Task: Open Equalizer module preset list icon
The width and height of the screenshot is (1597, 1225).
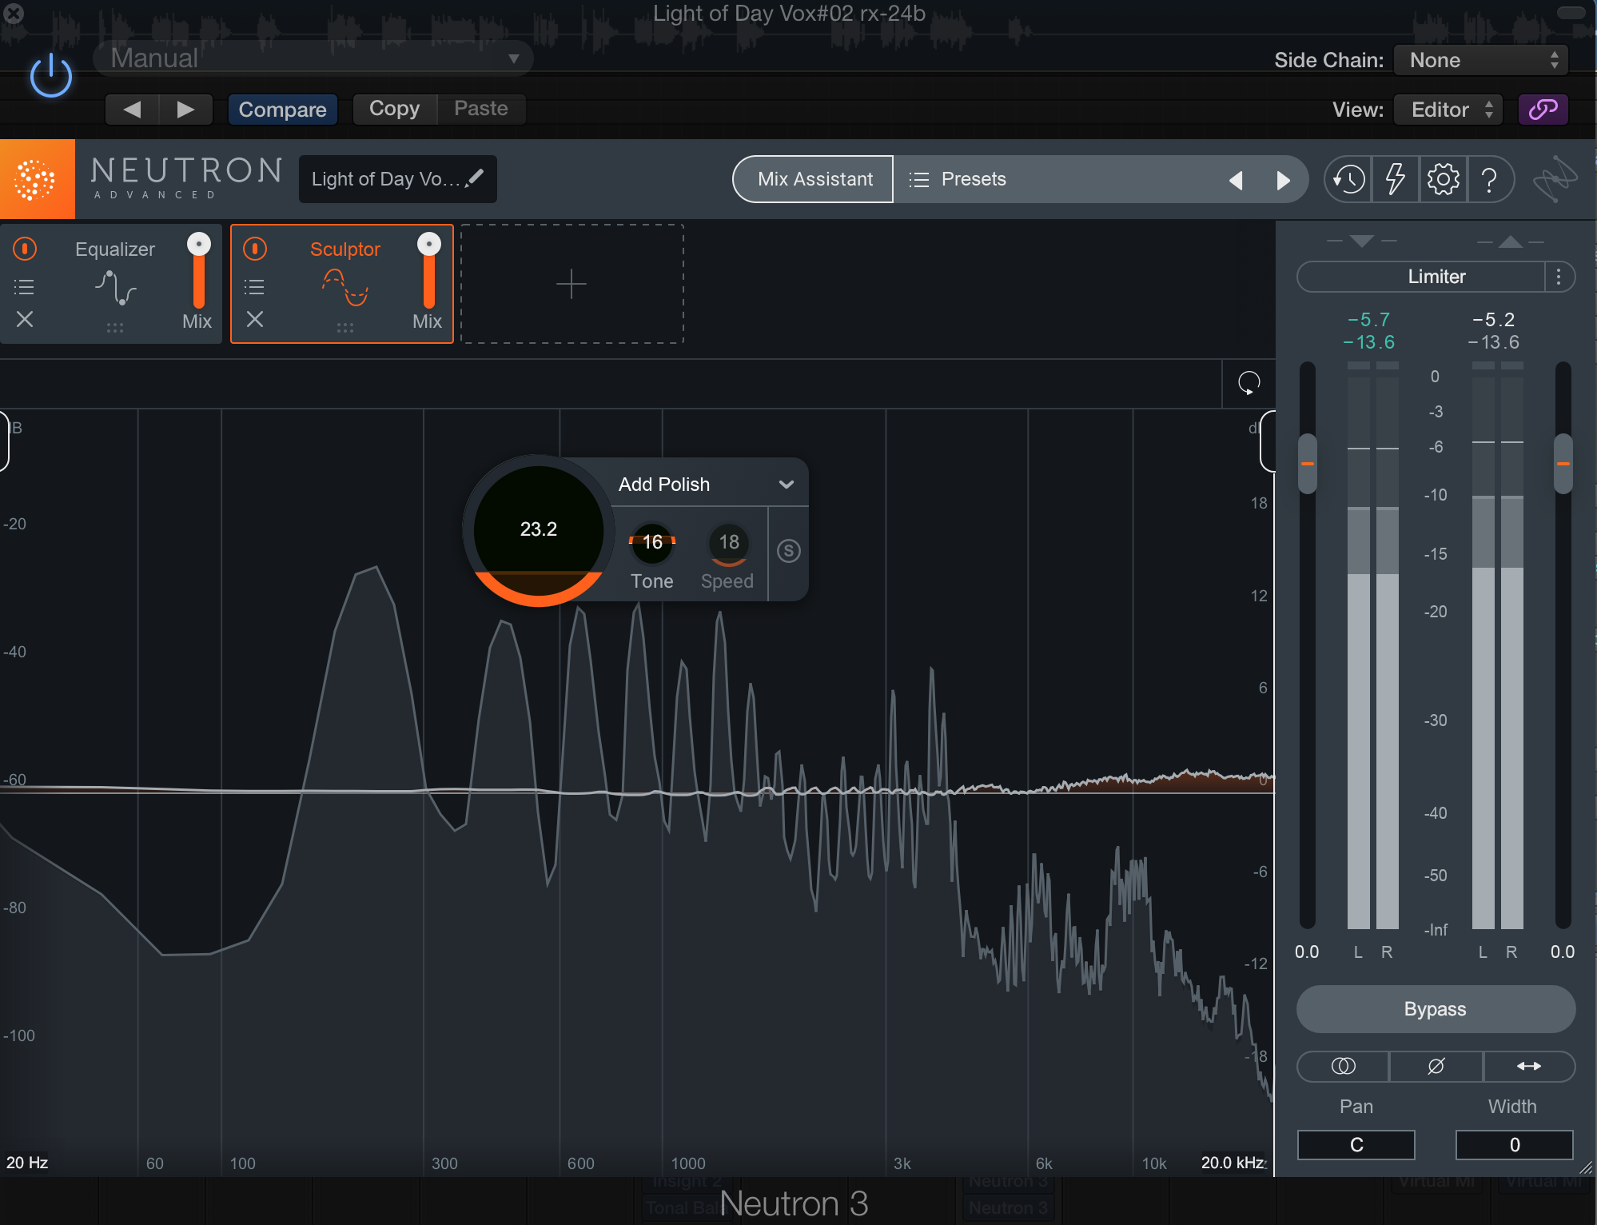Action: 25,286
